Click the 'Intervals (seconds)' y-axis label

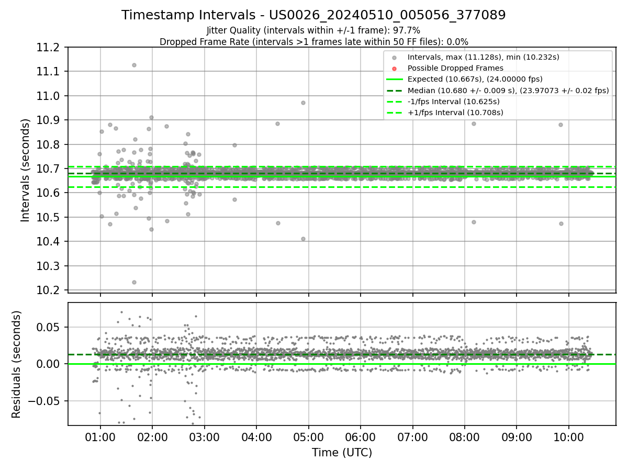(25, 170)
